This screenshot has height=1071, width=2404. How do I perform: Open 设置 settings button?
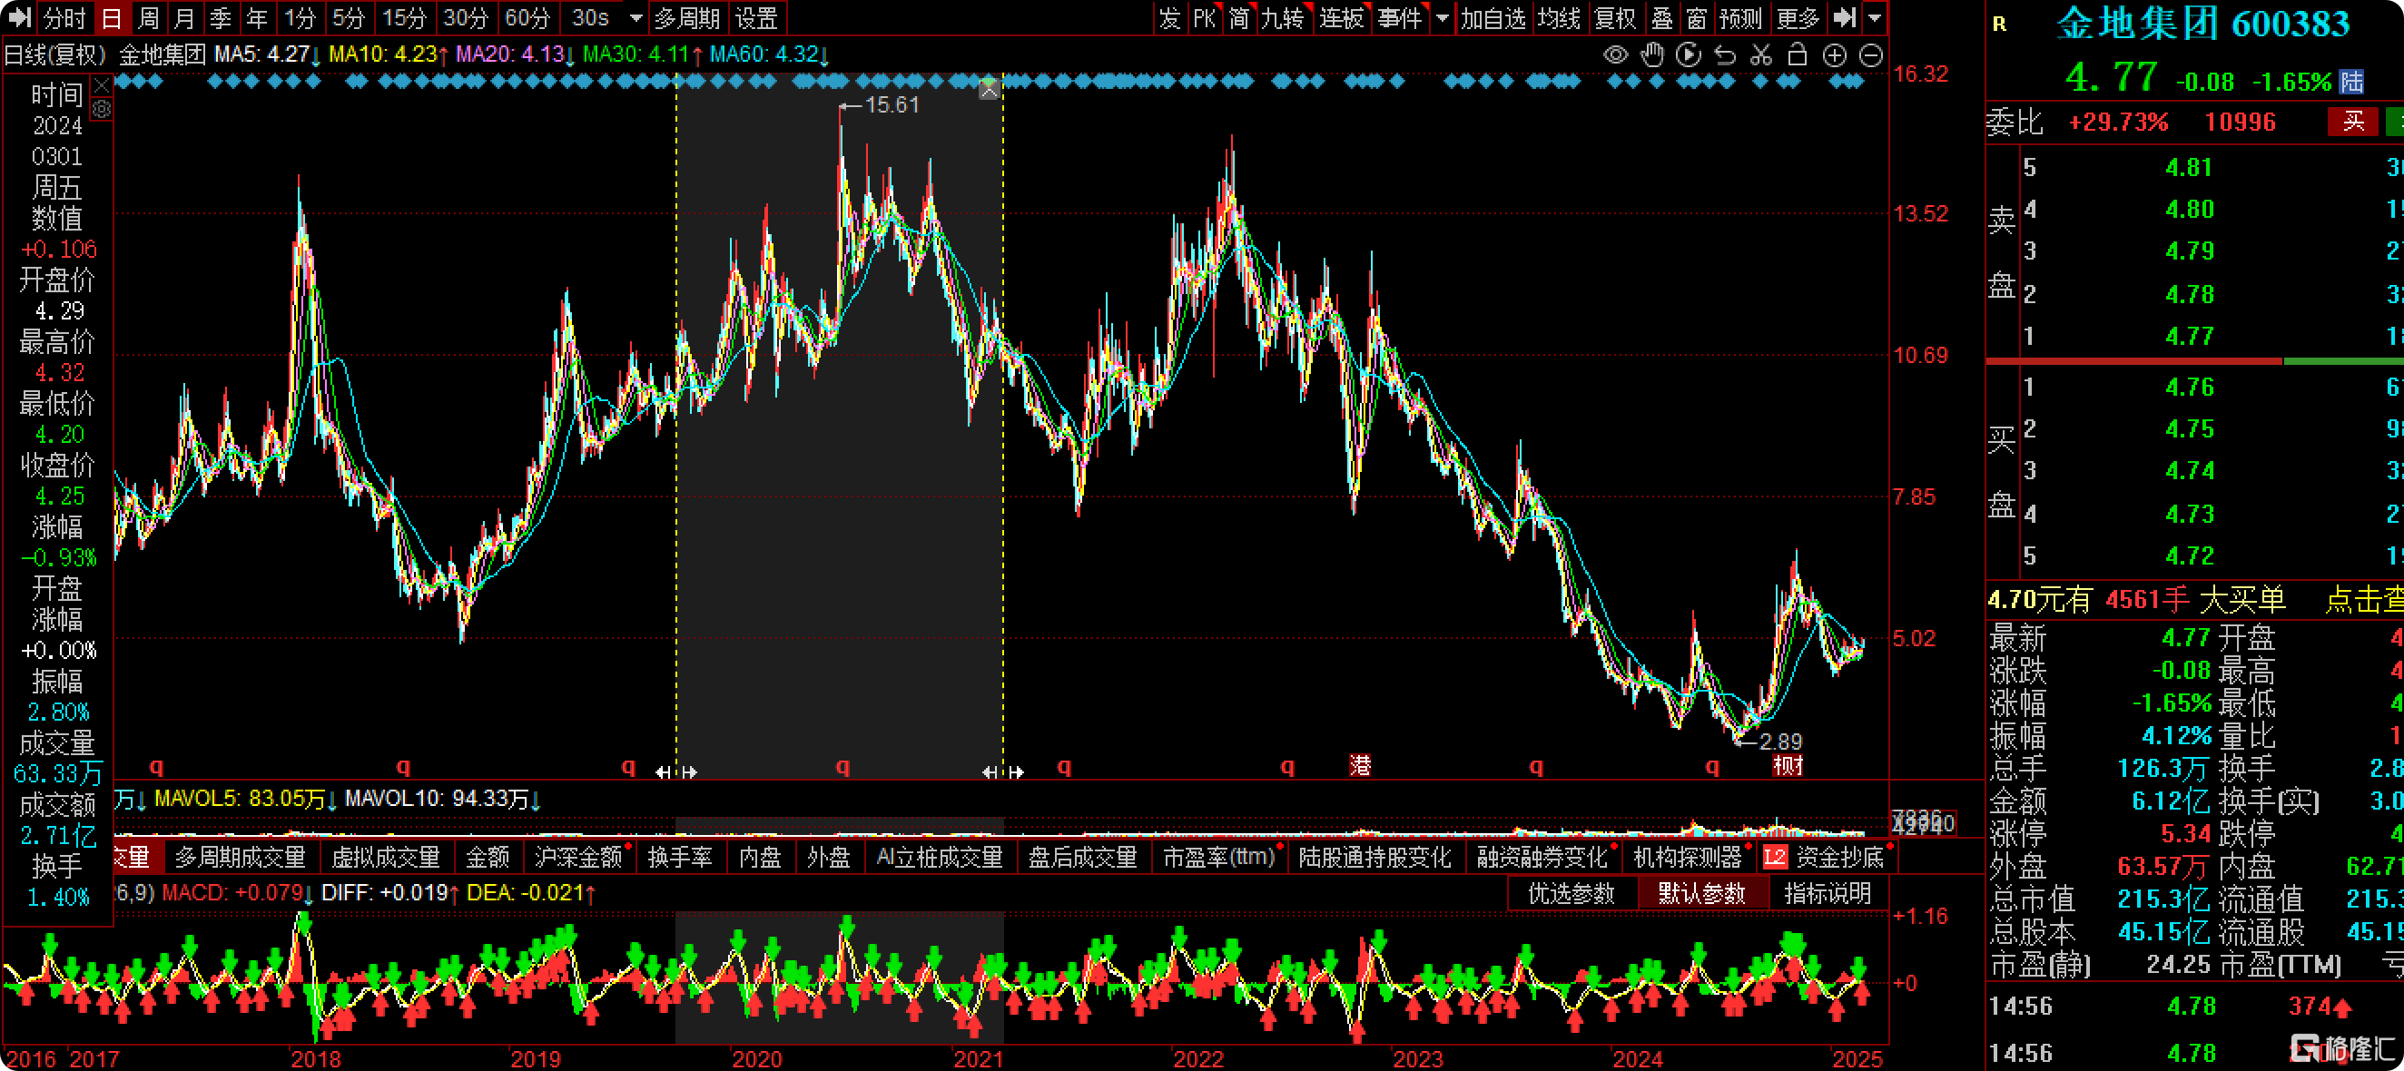click(x=756, y=18)
